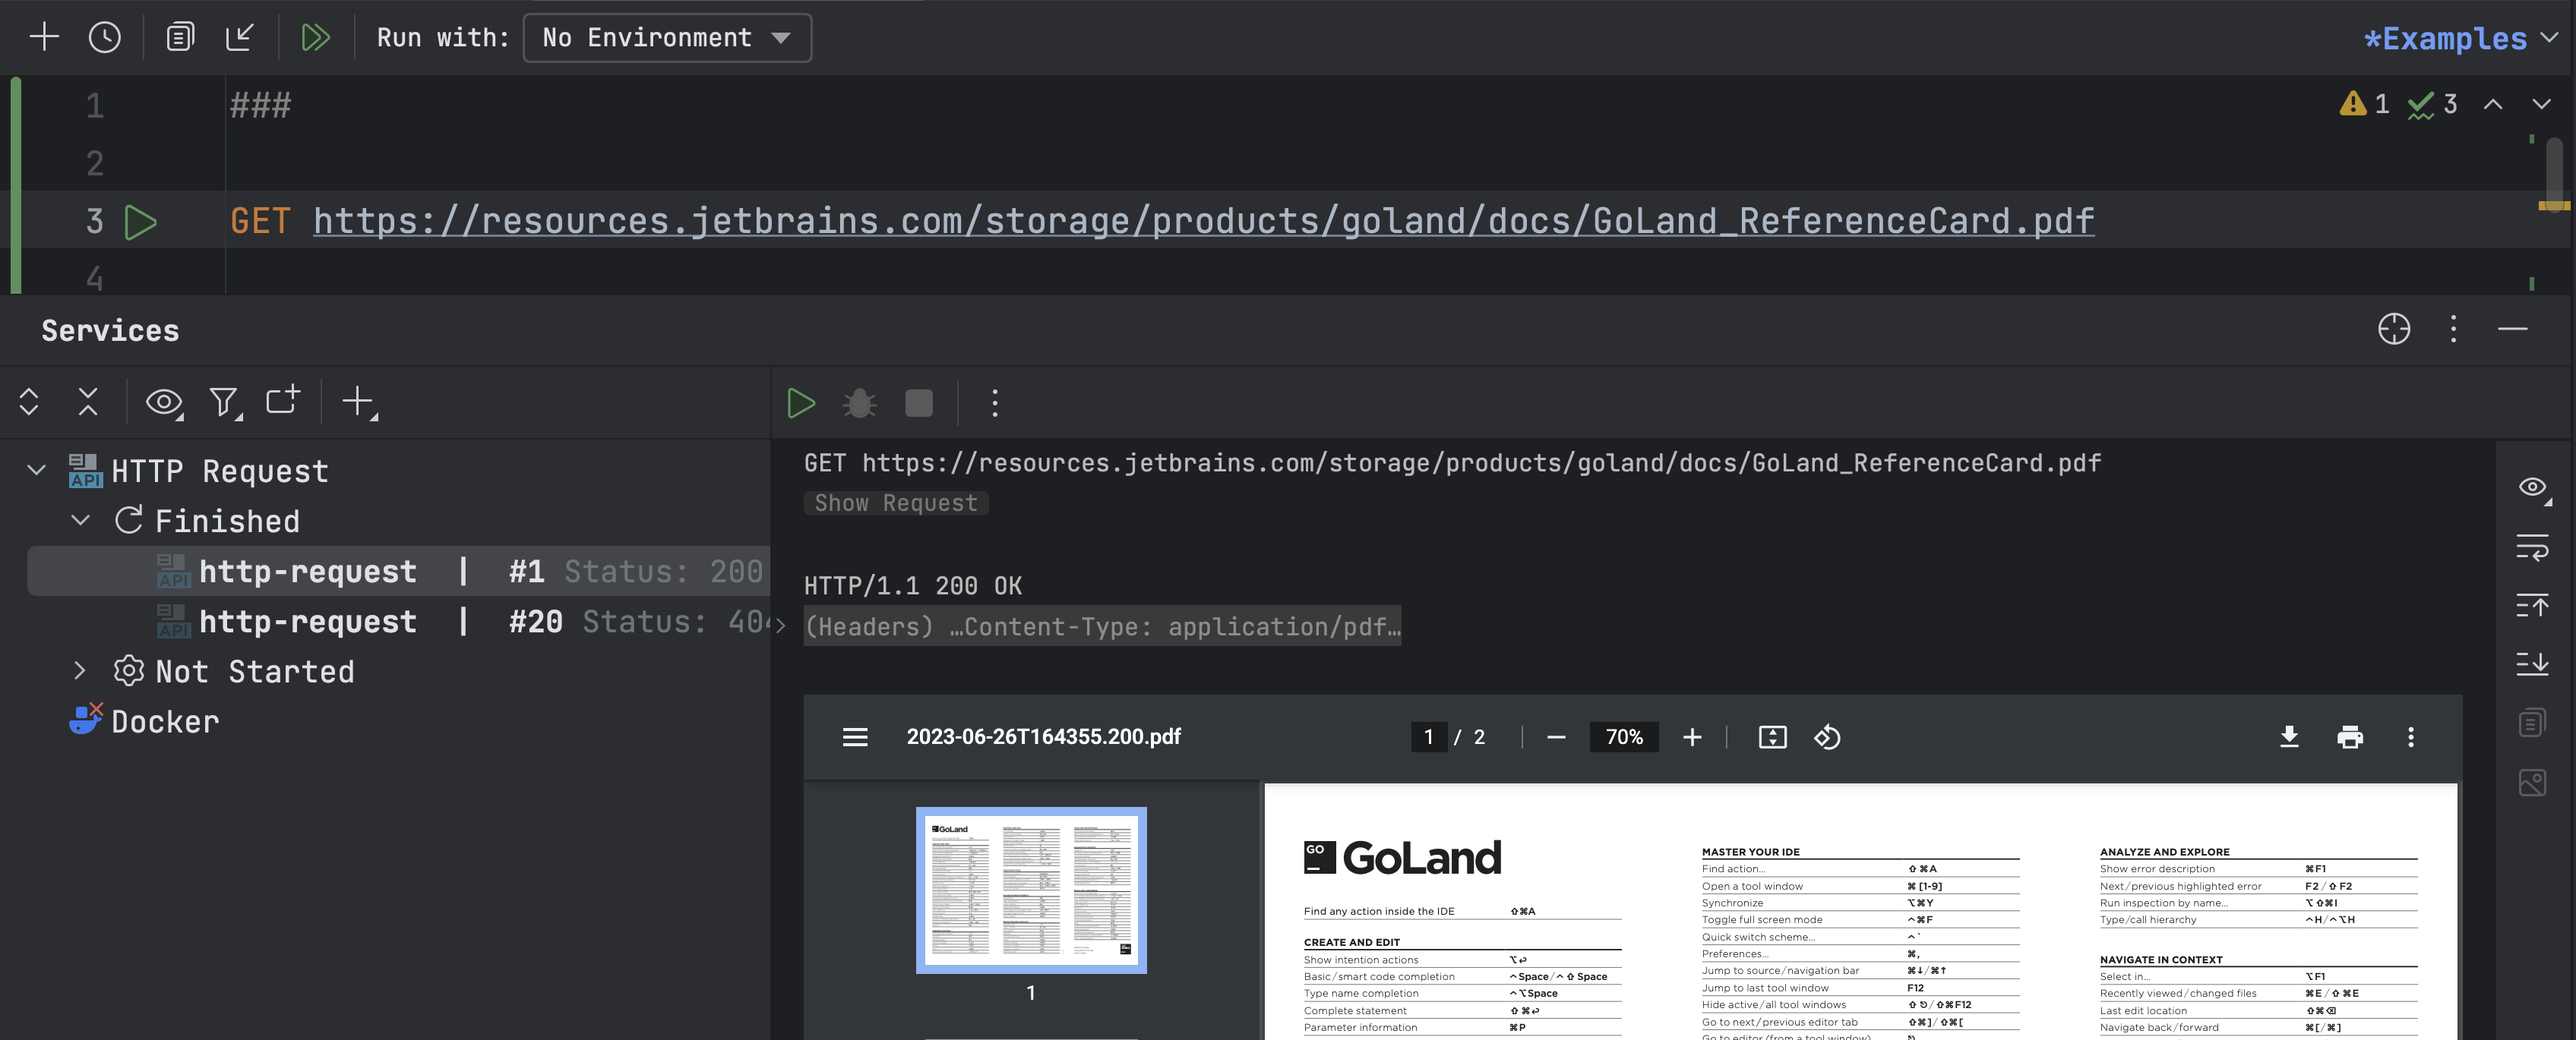Screen dimensions: 2576x1040
Task: Download the PDF using the download icon
Action: click(2289, 737)
